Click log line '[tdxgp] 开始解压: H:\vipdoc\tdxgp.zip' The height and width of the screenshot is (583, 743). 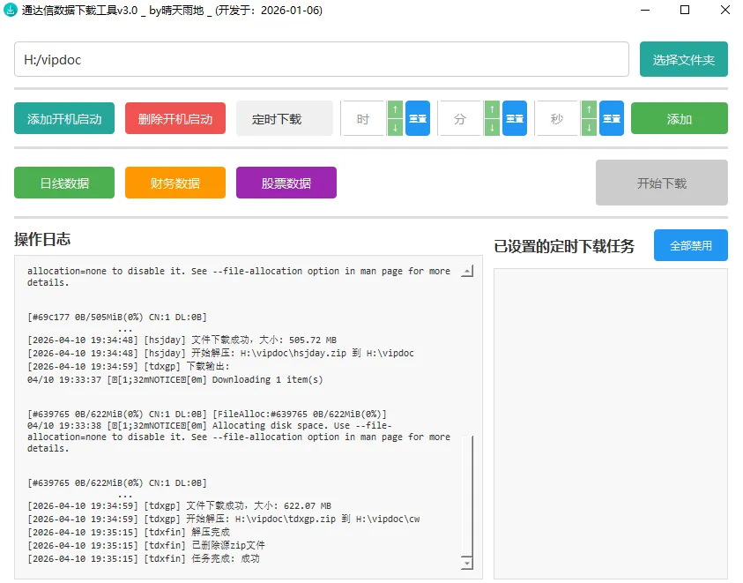(x=224, y=519)
